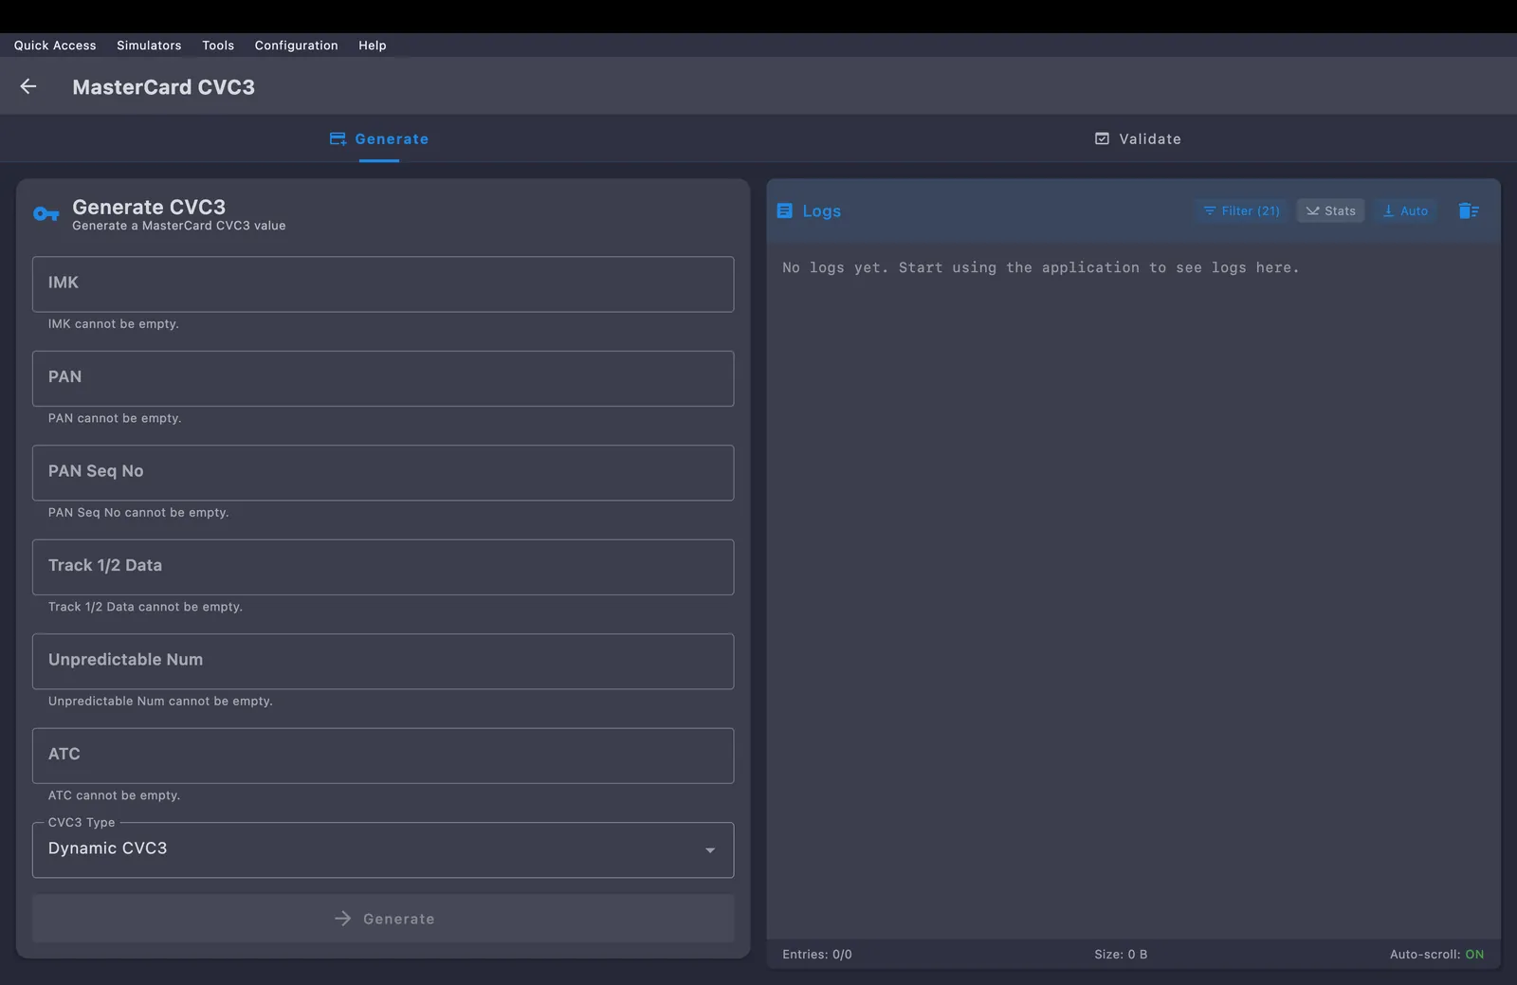Click the Logs document icon
1517x985 pixels.
(784, 210)
